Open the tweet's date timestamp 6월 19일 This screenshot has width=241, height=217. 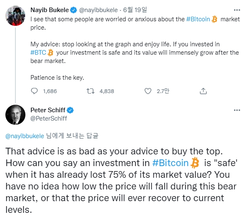(135, 10)
